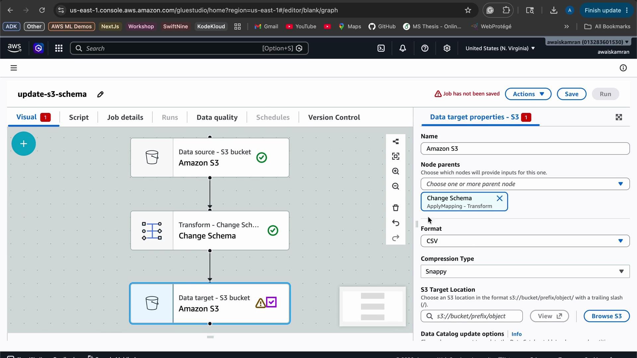Click the panel resize handle beside properties
The image size is (637, 358).
[x=417, y=225]
